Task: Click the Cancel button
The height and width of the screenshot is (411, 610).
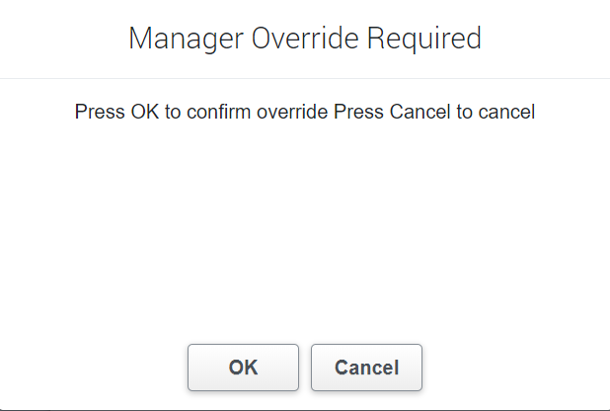Action: tap(366, 368)
